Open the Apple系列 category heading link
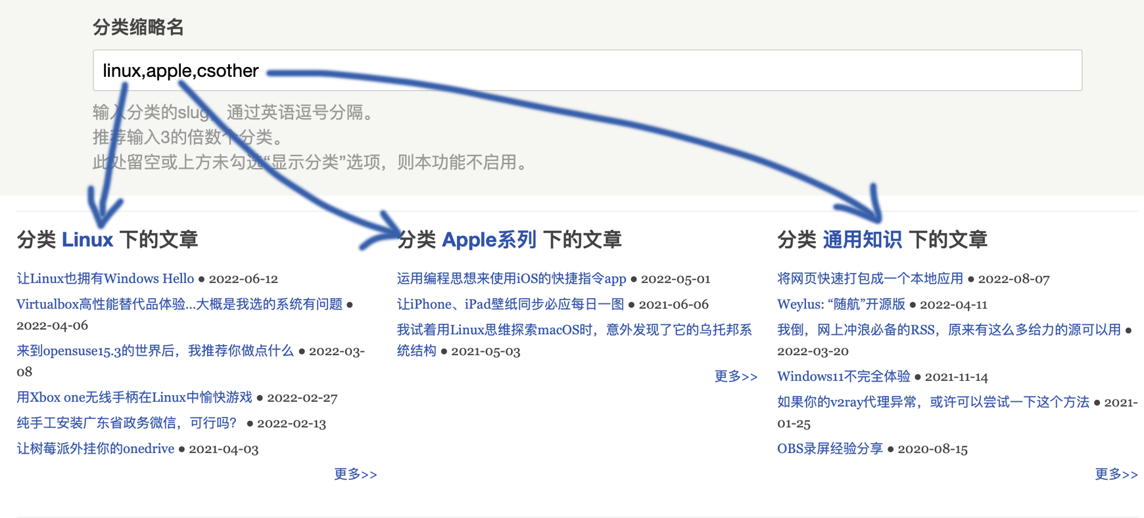The height and width of the screenshot is (518, 1144). (x=489, y=240)
